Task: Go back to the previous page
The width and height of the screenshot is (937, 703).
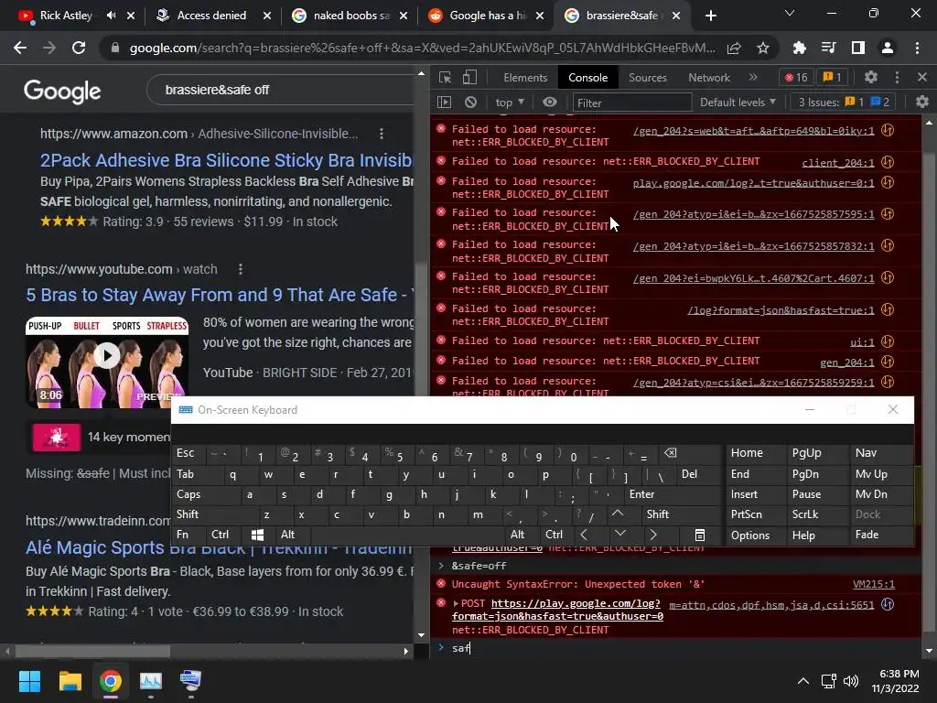Action: (x=20, y=48)
